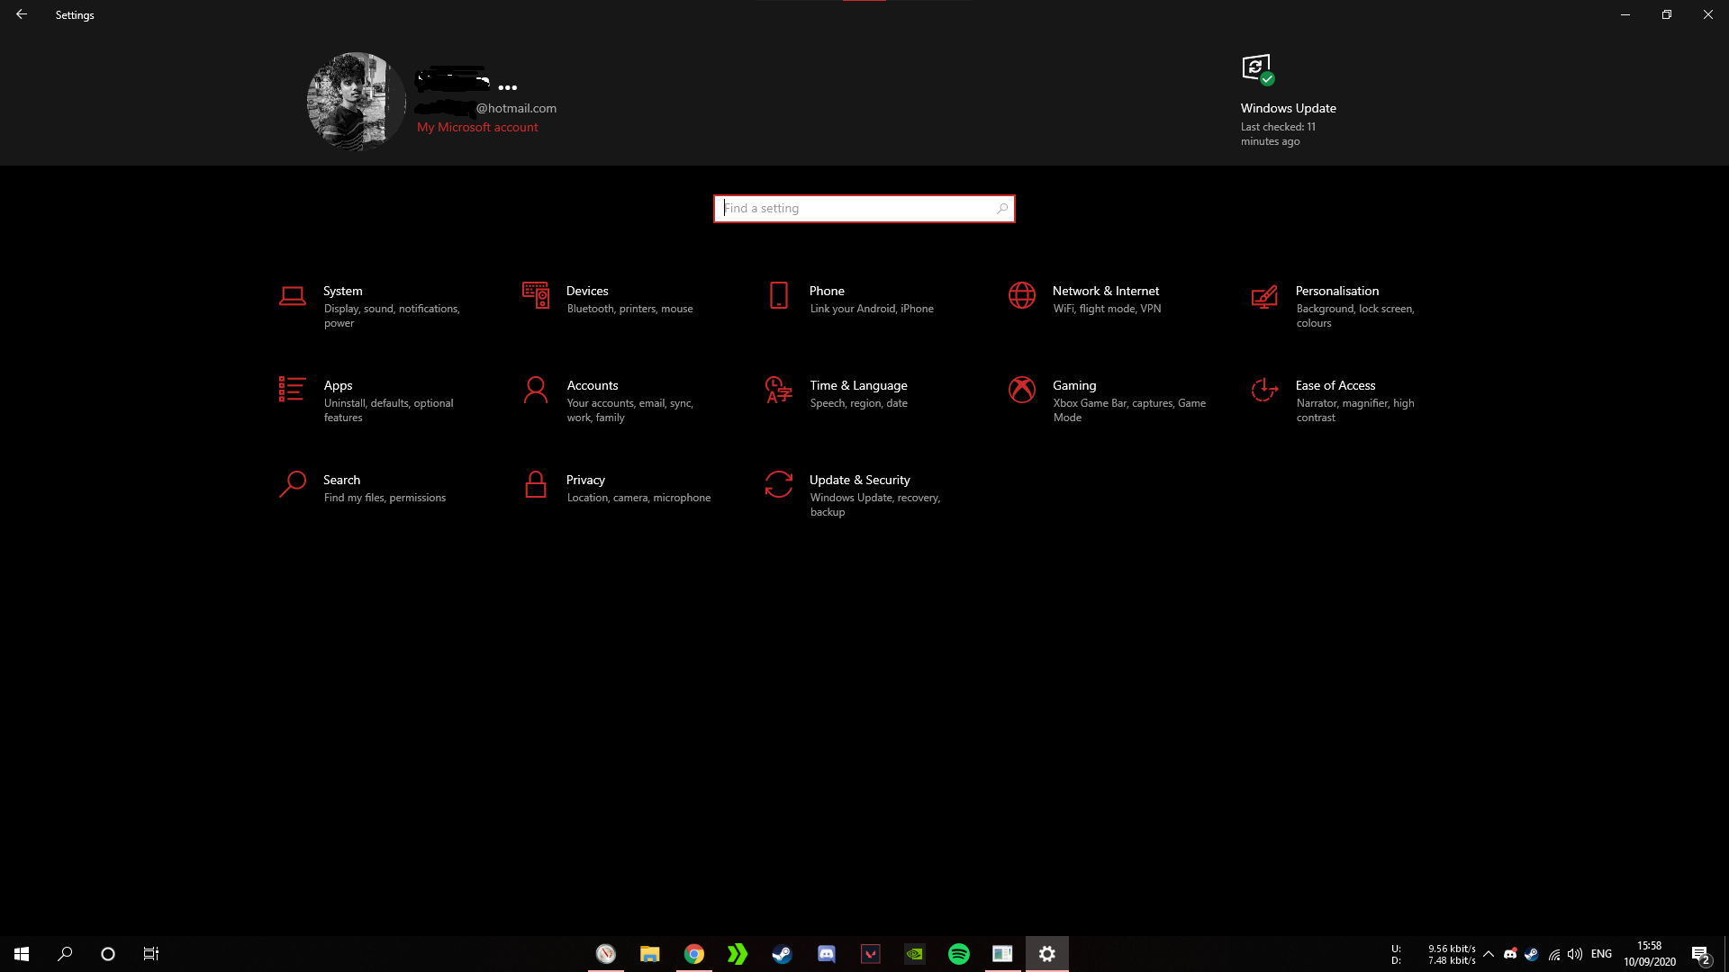
Task: Open Wi-Fi network flyout in tray
Action: (x=1554, y=954)
